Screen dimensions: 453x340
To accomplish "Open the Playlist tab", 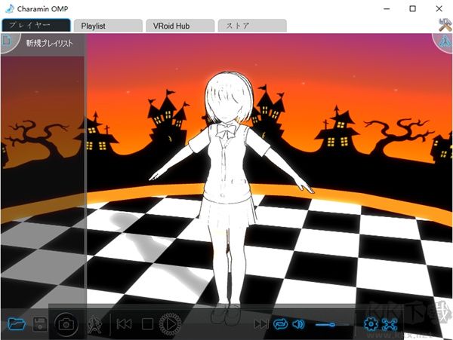I will (108, 26).
